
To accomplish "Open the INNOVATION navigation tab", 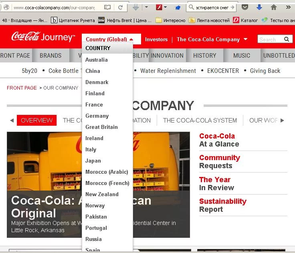I will click(167, 56).
